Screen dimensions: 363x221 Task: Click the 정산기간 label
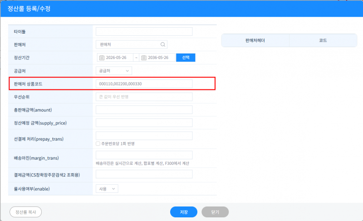click(21, 58)
